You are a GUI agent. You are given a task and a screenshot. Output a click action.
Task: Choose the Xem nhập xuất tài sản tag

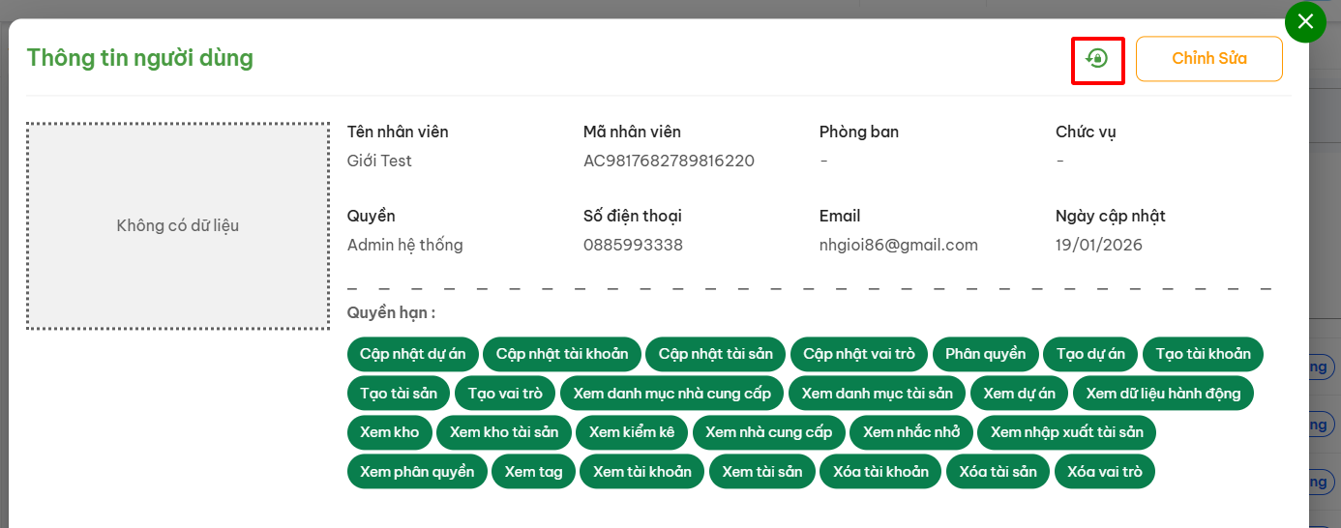[1066, 432]
